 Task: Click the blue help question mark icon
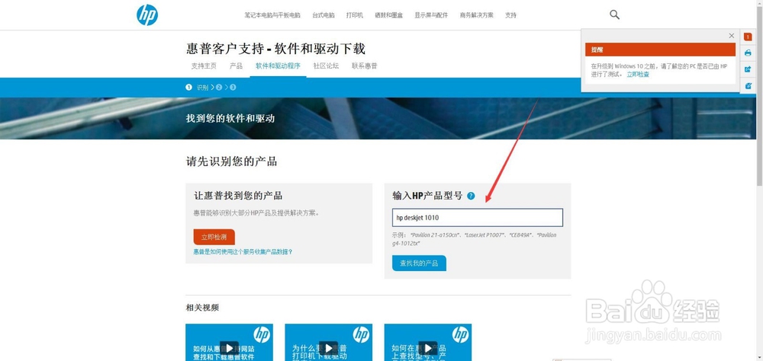click(471, 196)
